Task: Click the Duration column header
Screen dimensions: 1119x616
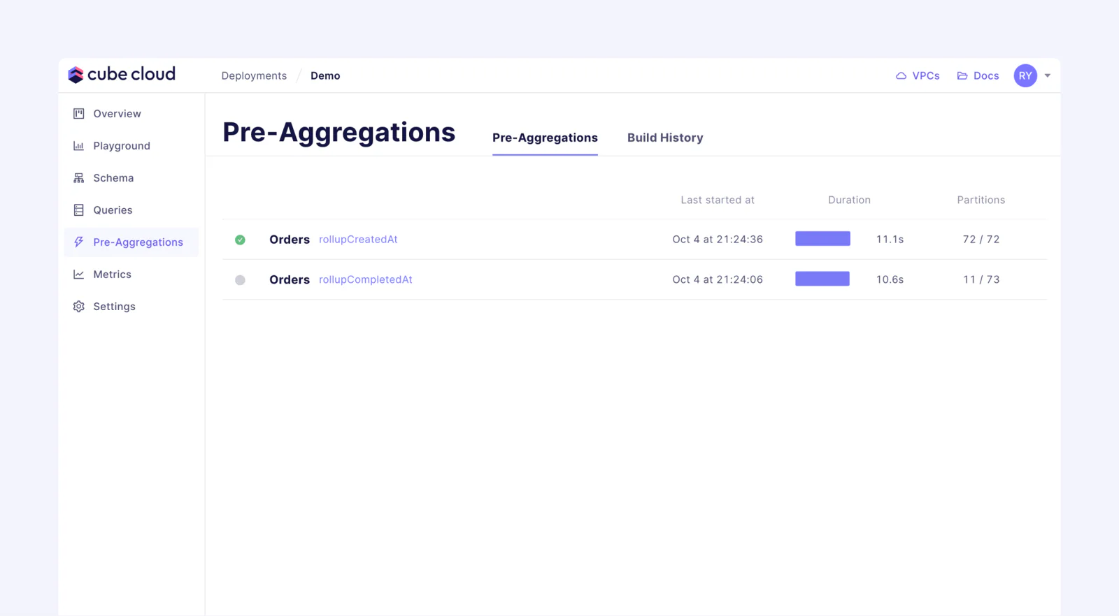Action: 849,200
